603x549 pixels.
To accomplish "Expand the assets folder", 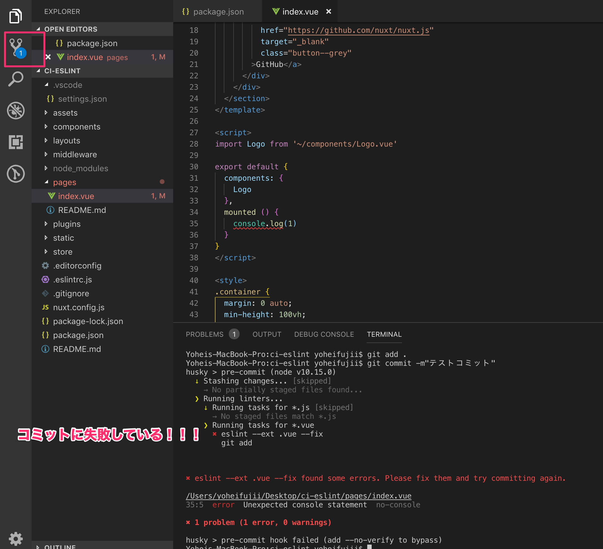I will tap(46, 112).
